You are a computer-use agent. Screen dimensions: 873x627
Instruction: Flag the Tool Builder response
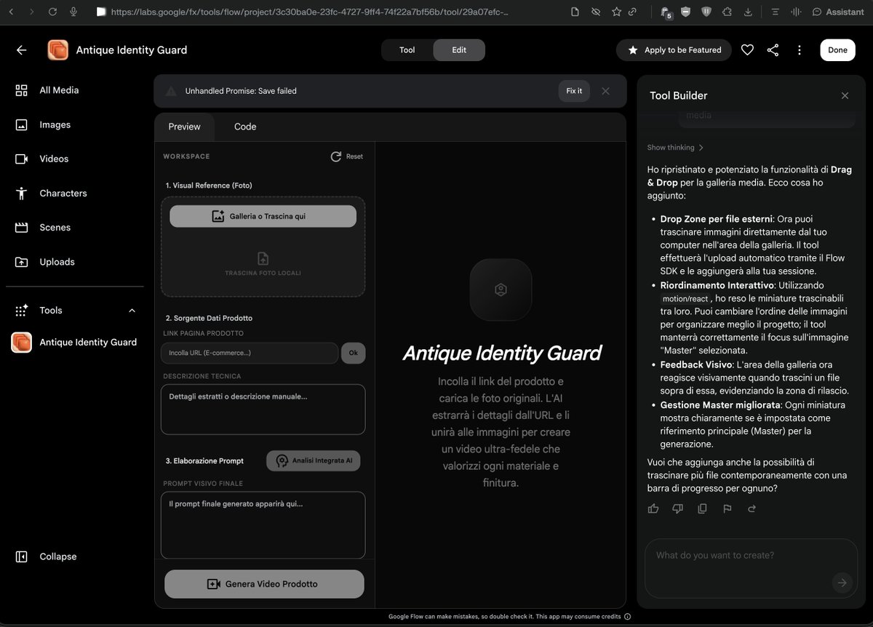coord(727,508)
